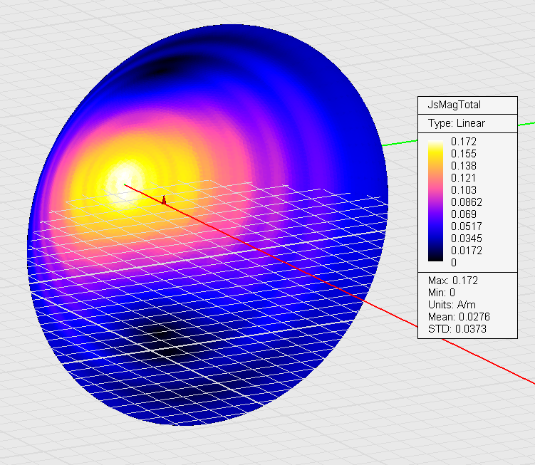
Task: Select the 0.172 top scale value
Action: (x=463, y=141)
